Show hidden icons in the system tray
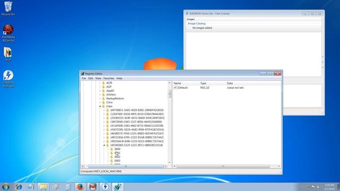The height and width of the screenshot is (191, 340). [302, 187]
